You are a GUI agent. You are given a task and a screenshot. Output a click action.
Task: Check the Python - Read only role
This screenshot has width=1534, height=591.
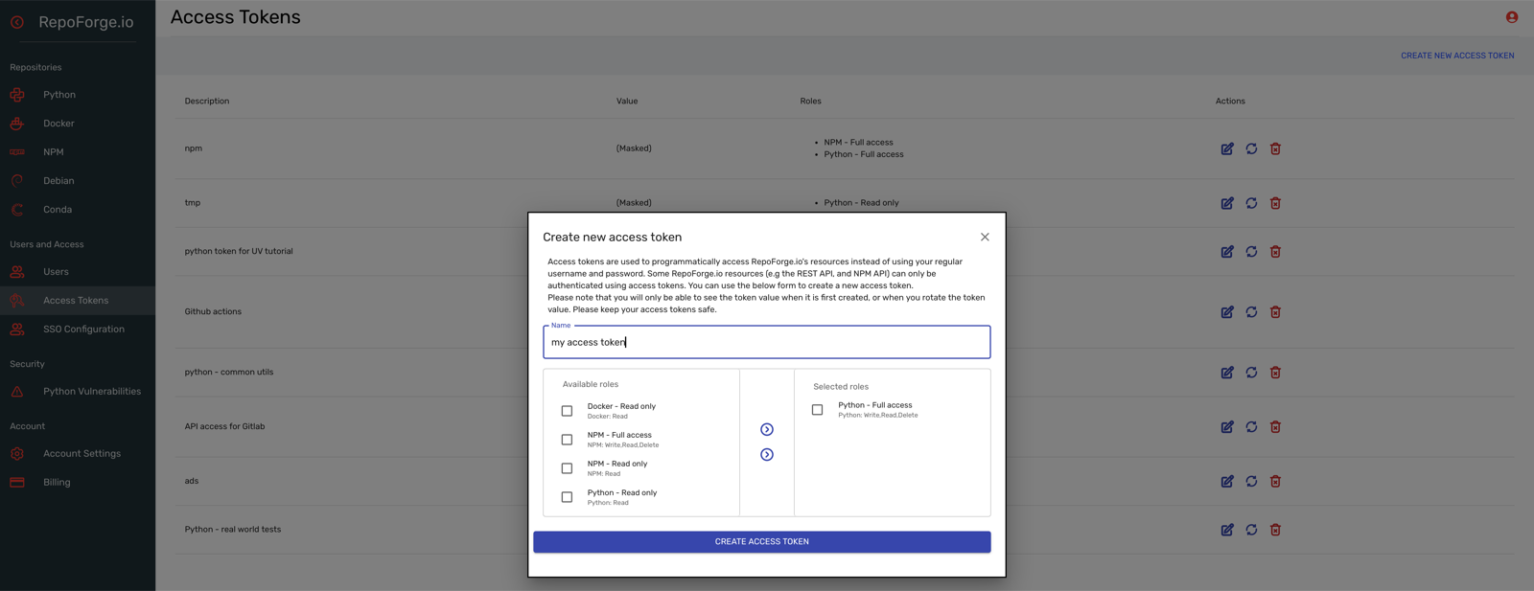(567, 497)
